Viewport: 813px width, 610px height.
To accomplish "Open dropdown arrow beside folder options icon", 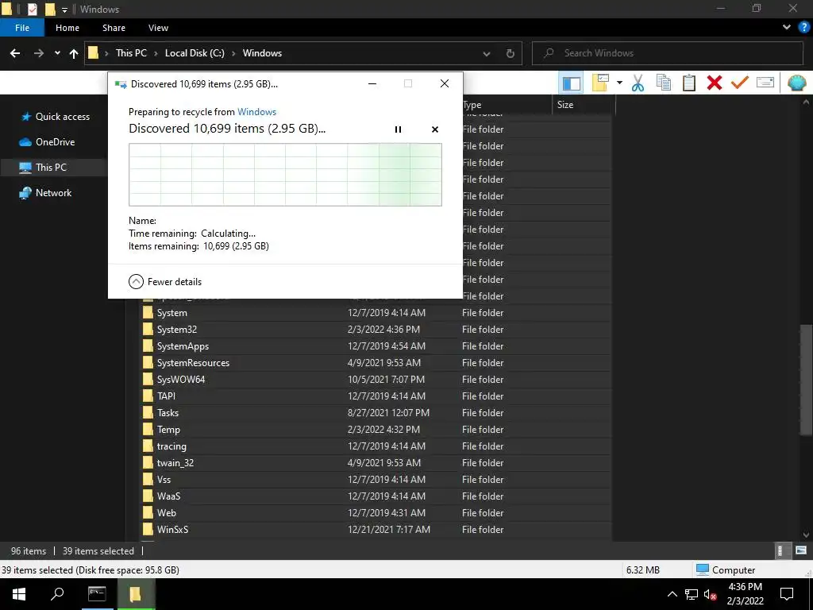I will click(x=619, y=83).
